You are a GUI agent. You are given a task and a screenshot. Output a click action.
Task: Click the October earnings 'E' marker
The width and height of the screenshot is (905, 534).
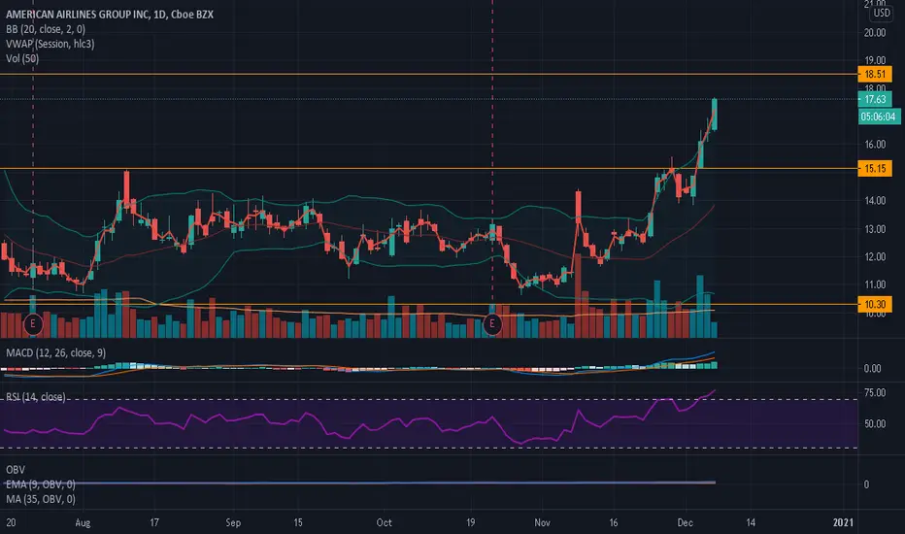[492, 324]
